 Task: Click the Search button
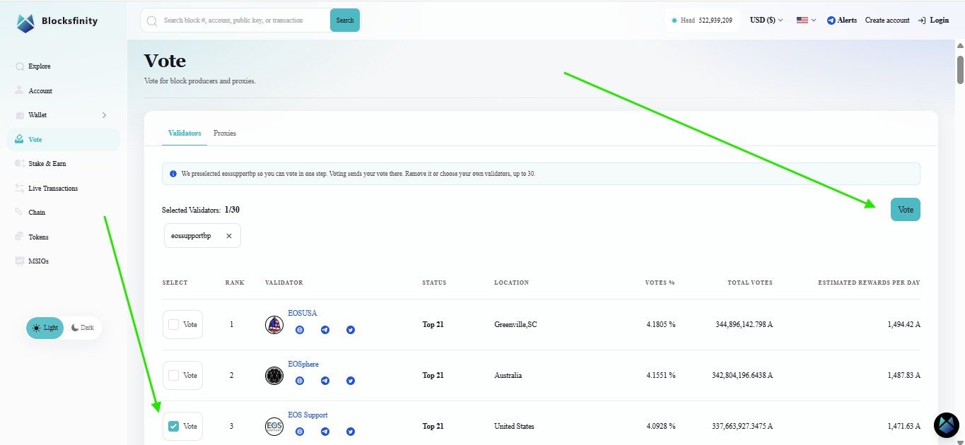[345, 20]
